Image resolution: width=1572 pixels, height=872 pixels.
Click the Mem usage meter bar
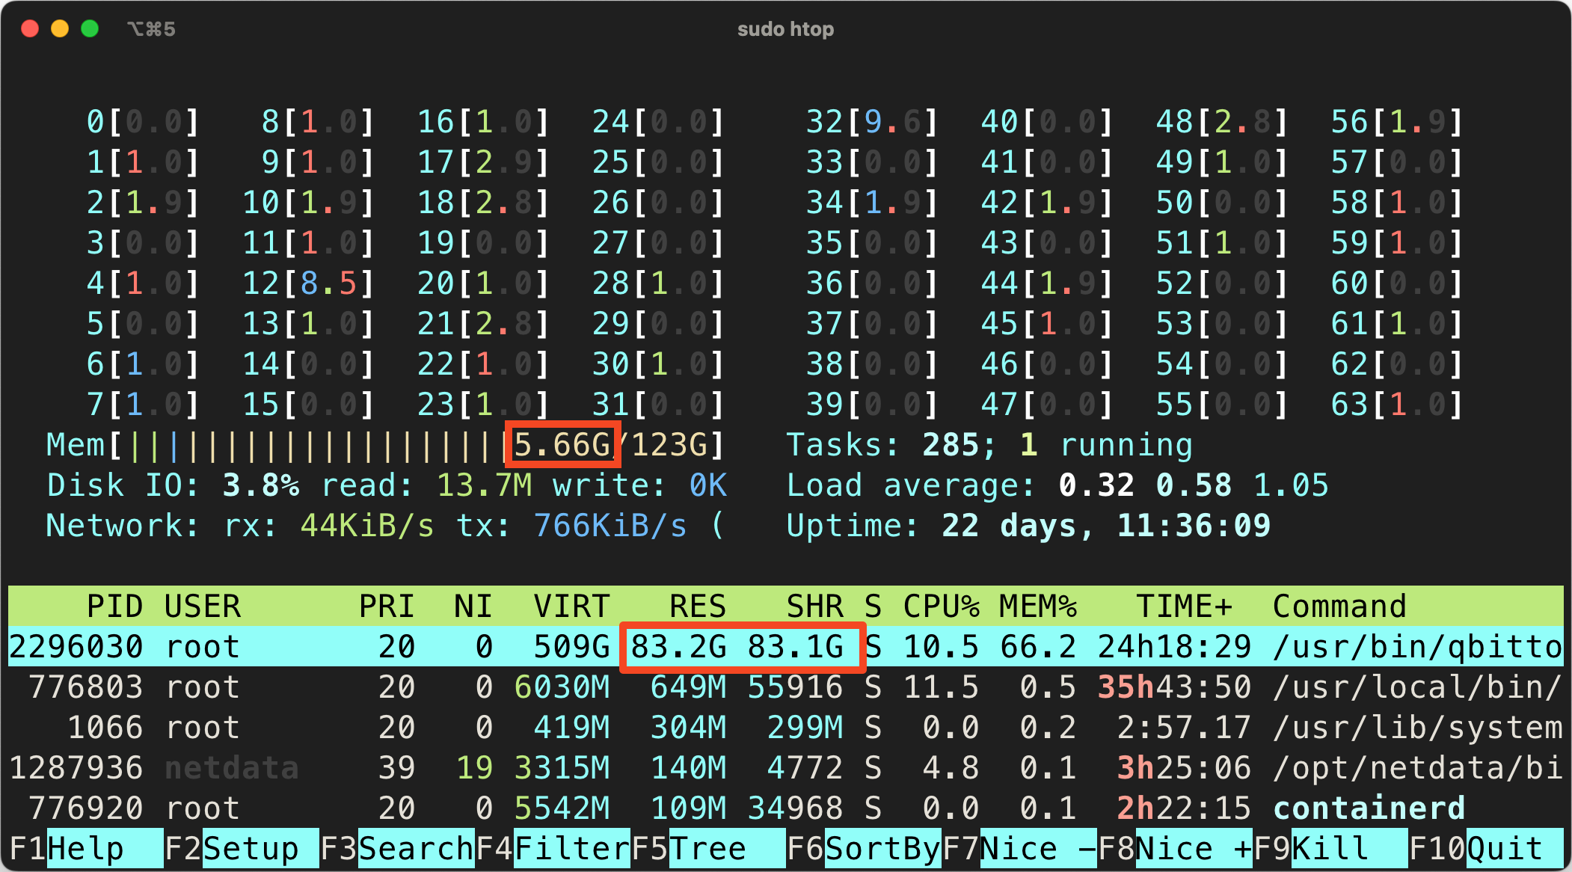pos(385,445)
